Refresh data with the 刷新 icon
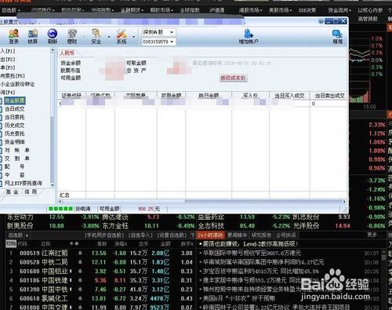The height and width of the screenshot is (310, 392). tap(53, 36)
